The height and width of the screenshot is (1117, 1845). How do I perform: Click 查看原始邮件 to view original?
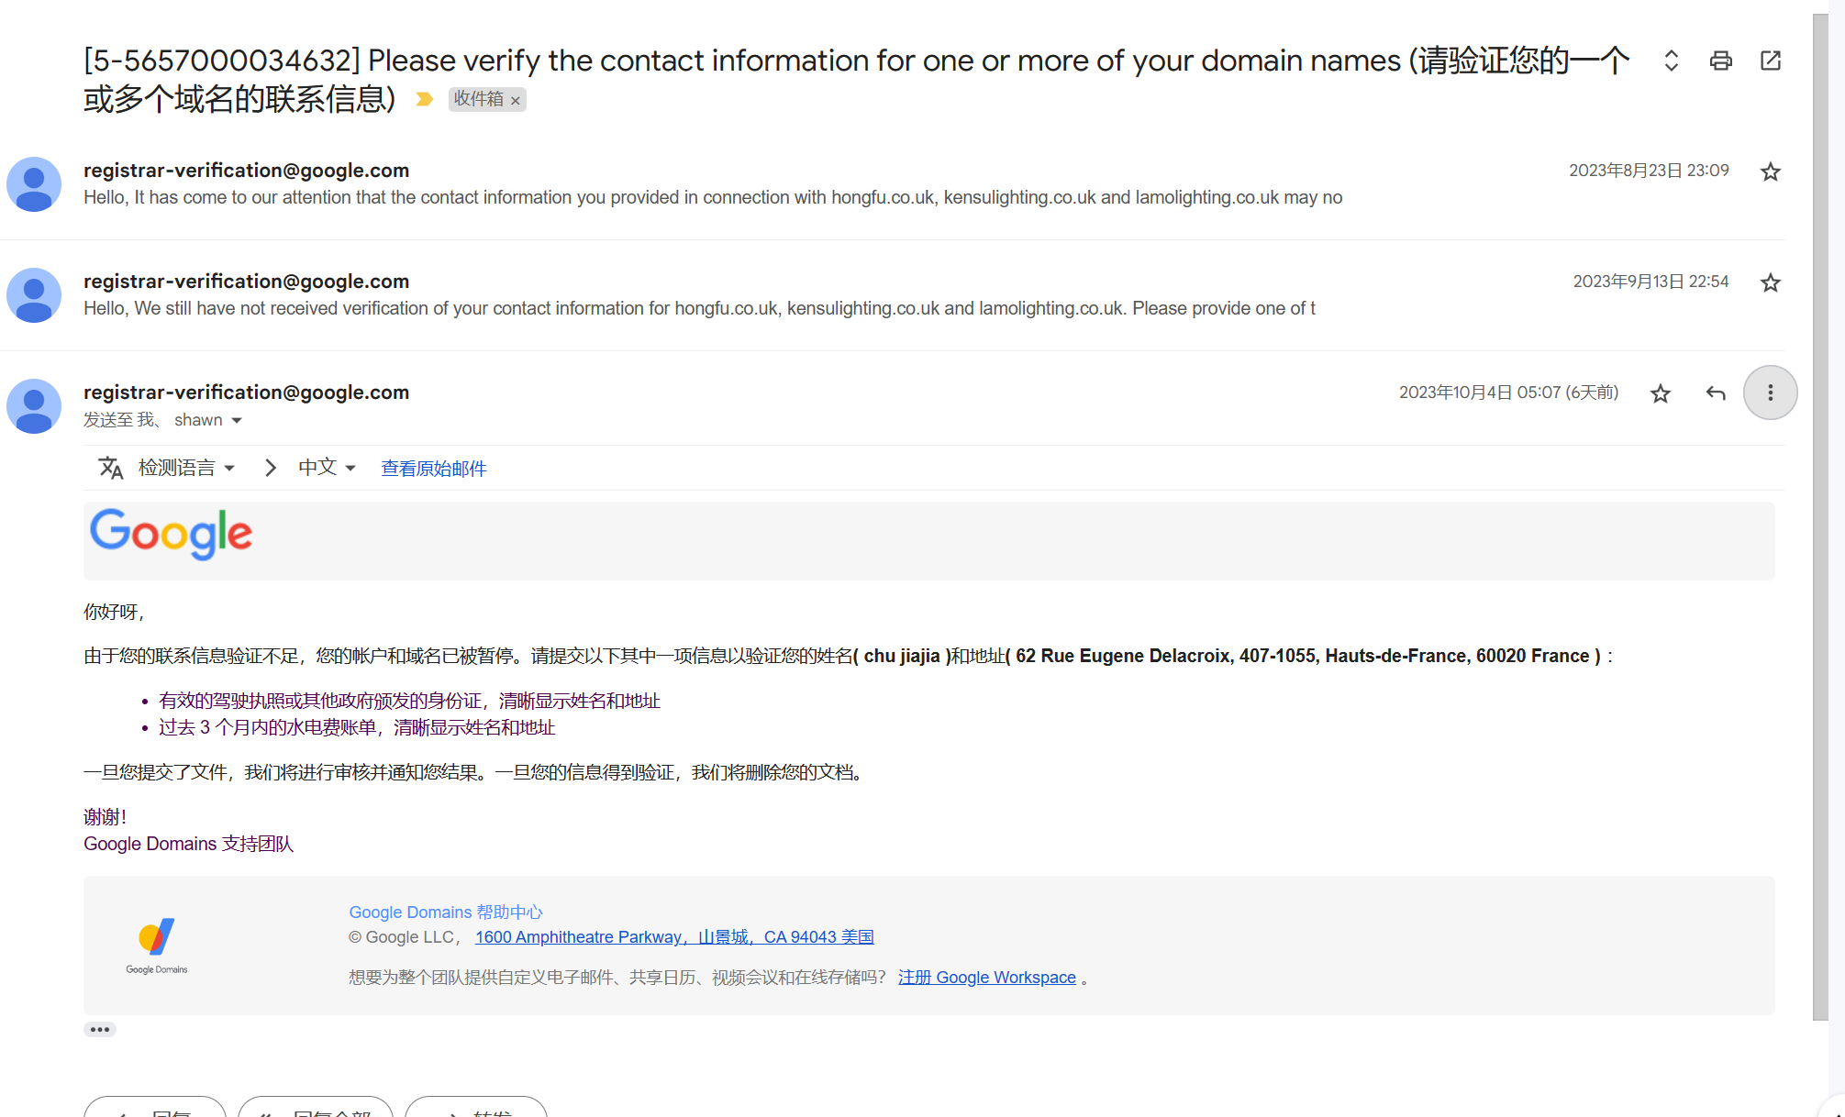(x=434, y=469)
